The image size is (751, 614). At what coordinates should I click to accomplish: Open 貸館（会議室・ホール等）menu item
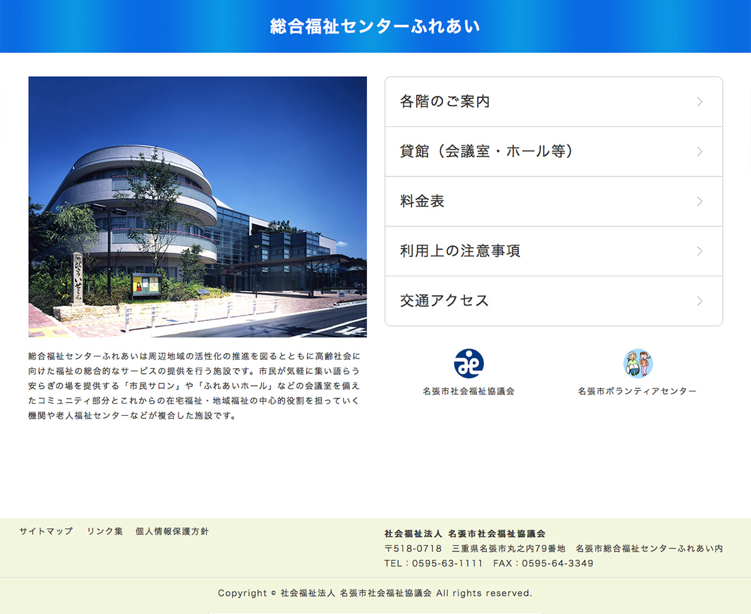(486, 151)
